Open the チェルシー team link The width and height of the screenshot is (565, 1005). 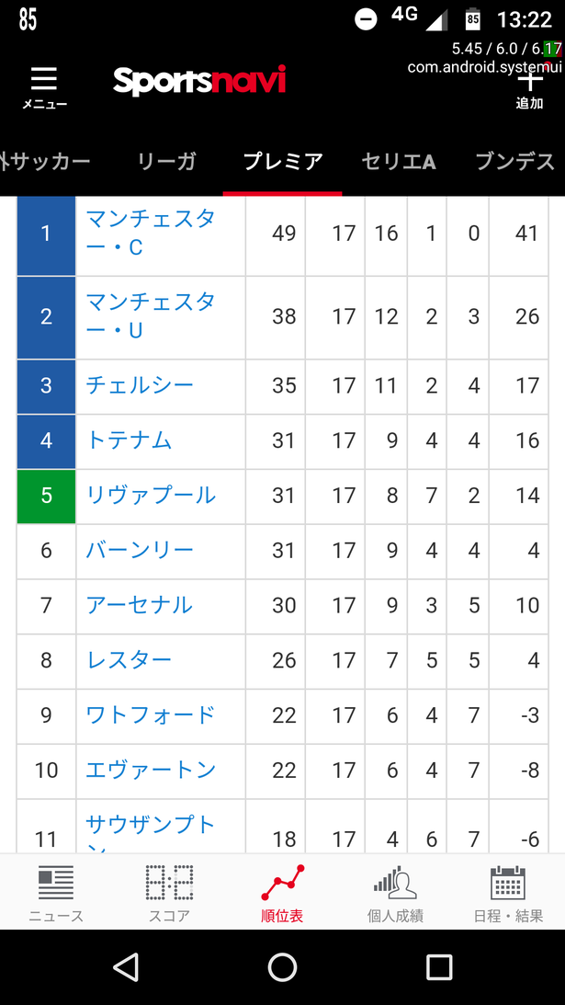pos(140,385)
